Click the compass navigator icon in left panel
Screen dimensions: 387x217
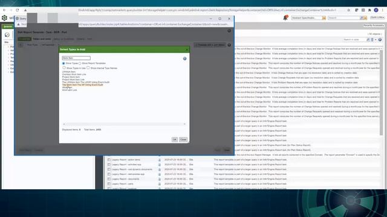(x=7, y=35)
